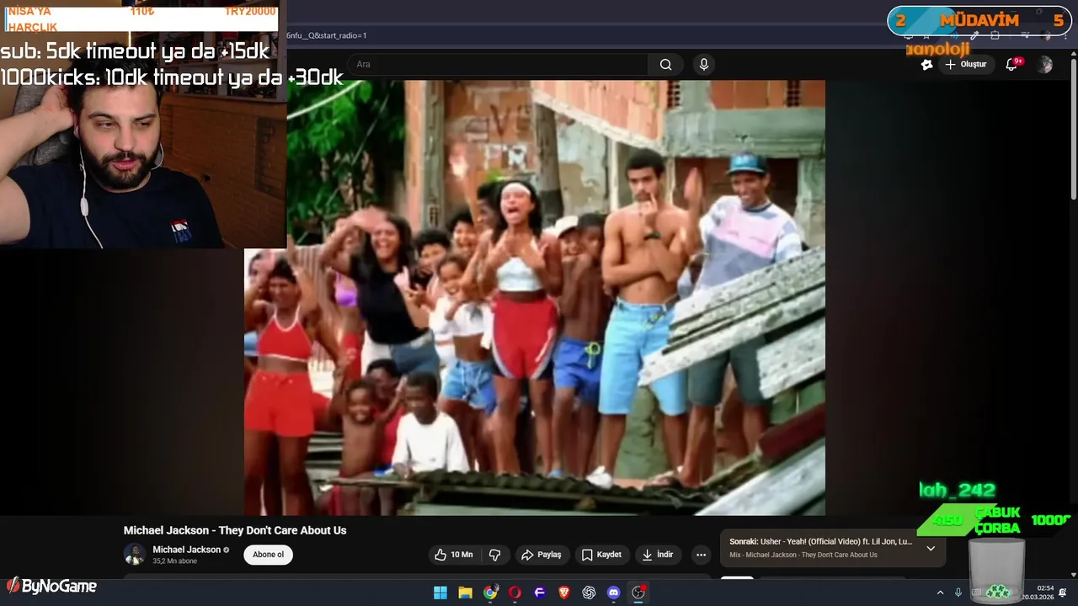
Task: Open the three-dot more actions menu
Action: (x=701, y=555)
